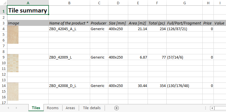
Task: Click the sheet tab splitter dots
Action: click(206, 108)
